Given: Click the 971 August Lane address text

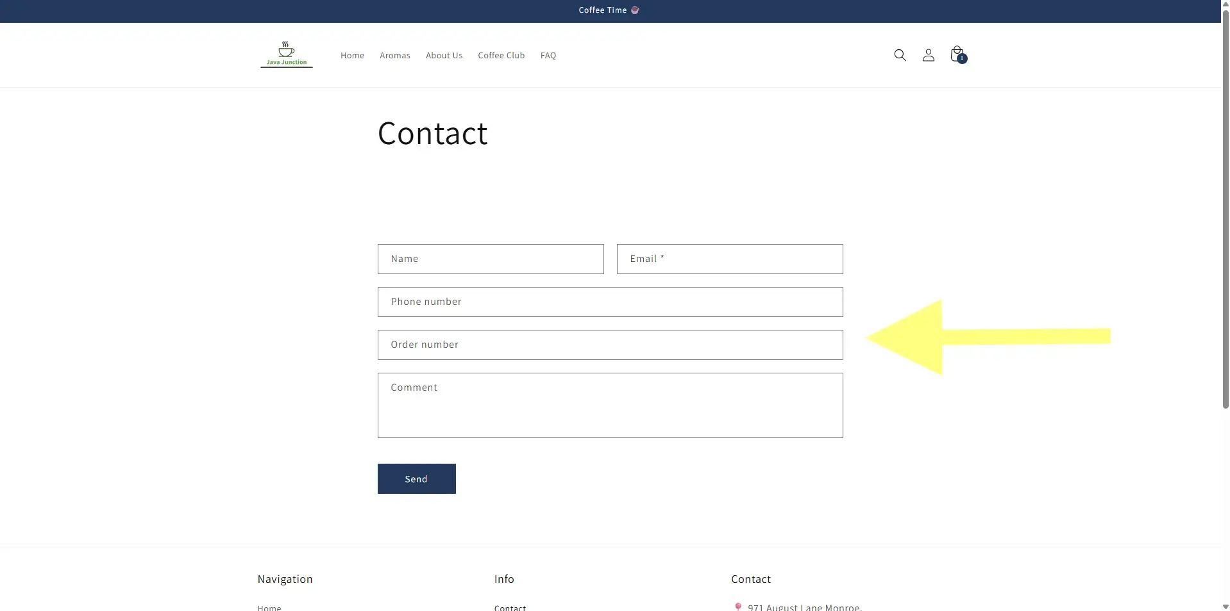Looking at the screenshot, I should click(804, 607).
